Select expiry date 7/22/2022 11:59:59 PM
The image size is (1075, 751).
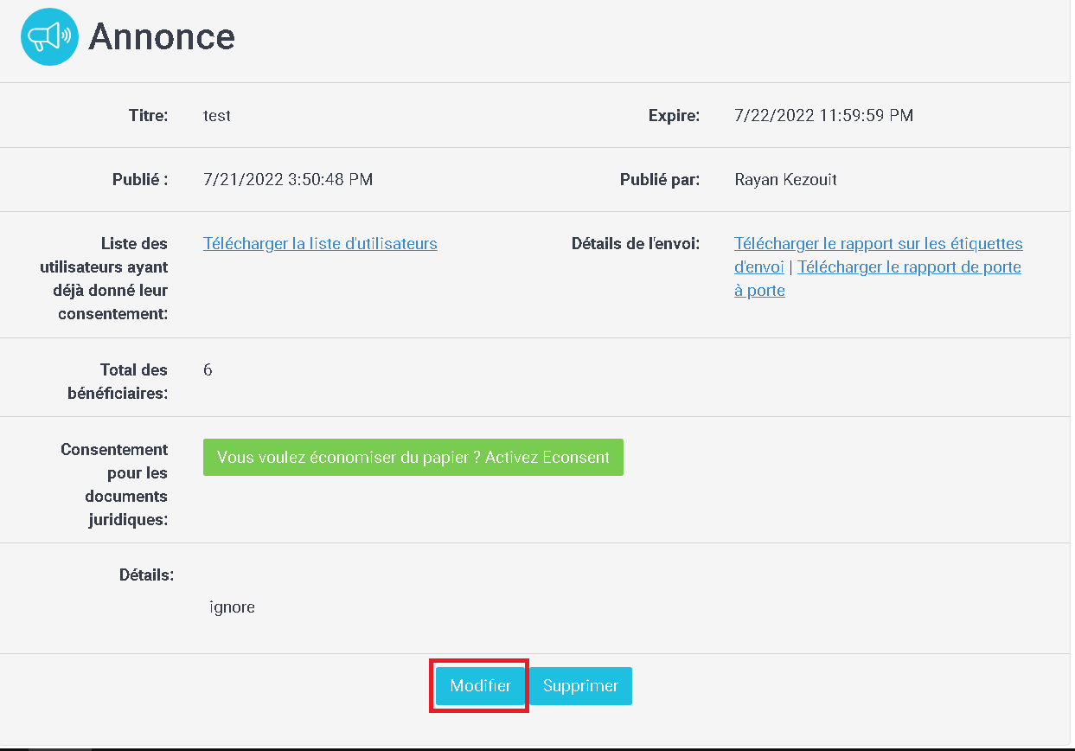pos(823,115)
